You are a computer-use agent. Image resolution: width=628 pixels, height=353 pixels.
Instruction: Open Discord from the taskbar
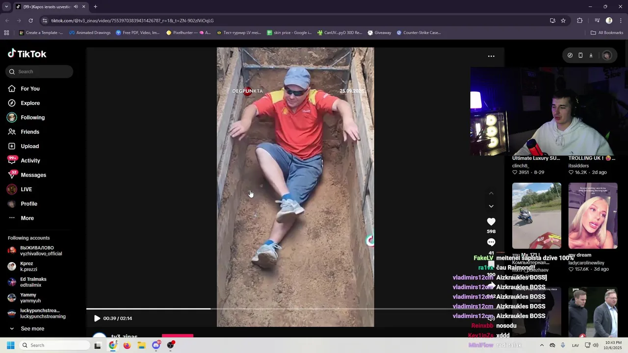click(156, 345)
